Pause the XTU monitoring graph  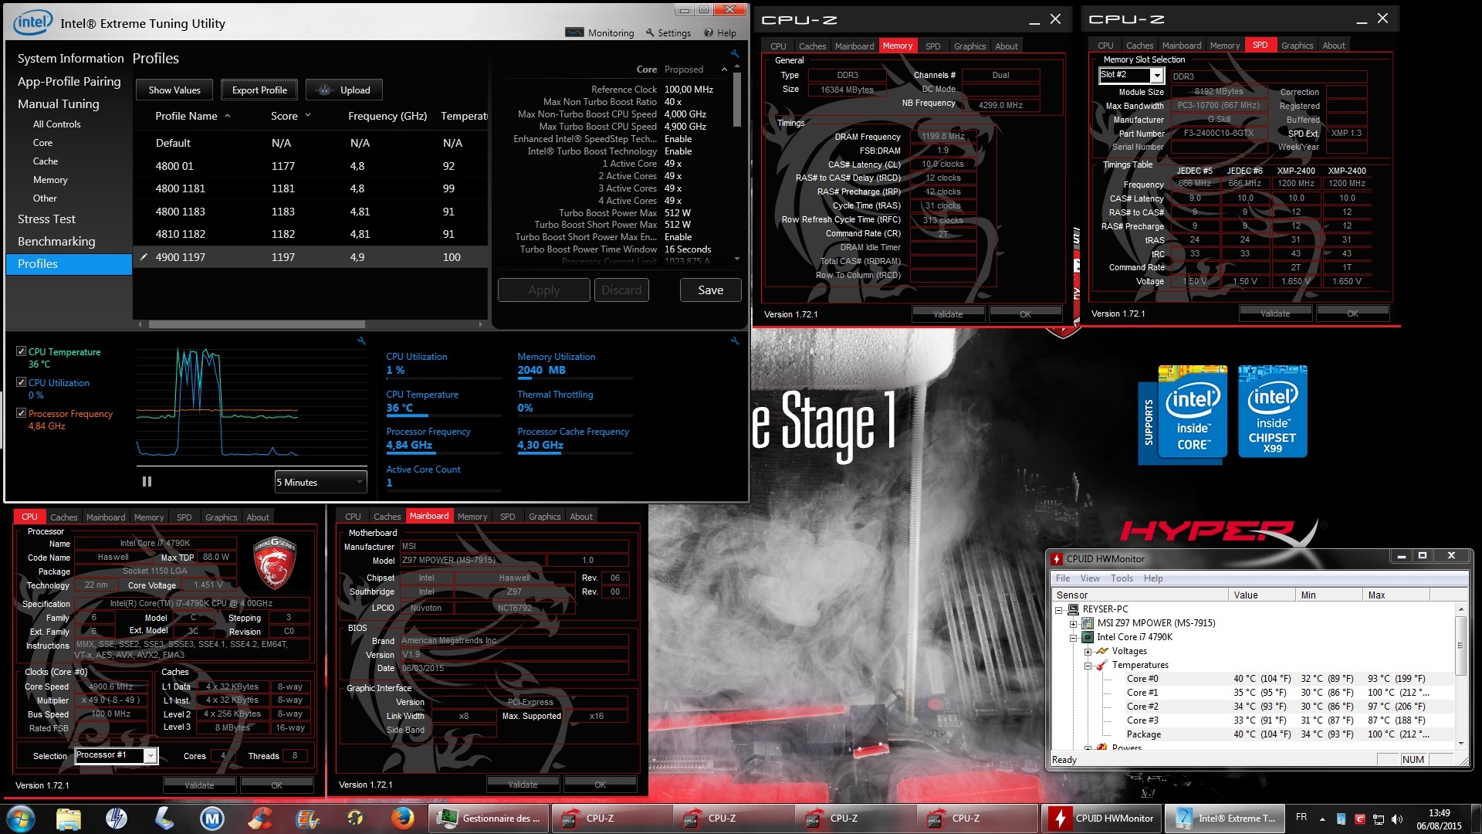pos(147,482)
